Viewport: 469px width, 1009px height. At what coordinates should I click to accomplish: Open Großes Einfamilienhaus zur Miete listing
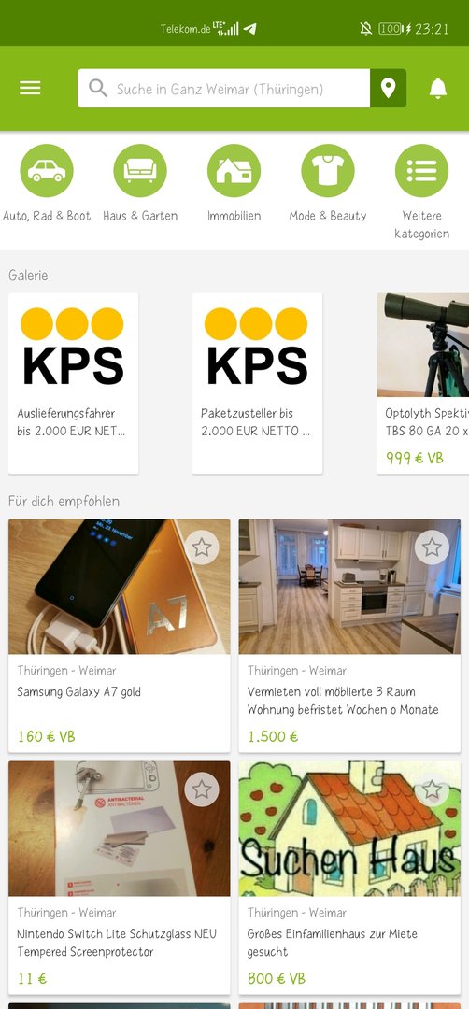point(333,942)
